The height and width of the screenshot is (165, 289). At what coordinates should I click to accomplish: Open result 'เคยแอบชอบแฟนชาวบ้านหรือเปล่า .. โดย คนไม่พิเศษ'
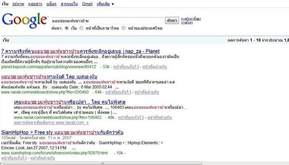(70, 102)
